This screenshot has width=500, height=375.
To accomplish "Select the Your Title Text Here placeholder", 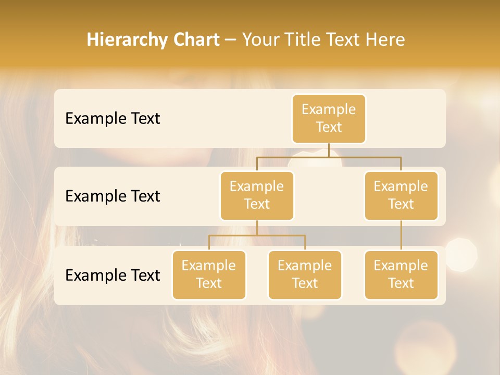I will (x=323, y=39).
